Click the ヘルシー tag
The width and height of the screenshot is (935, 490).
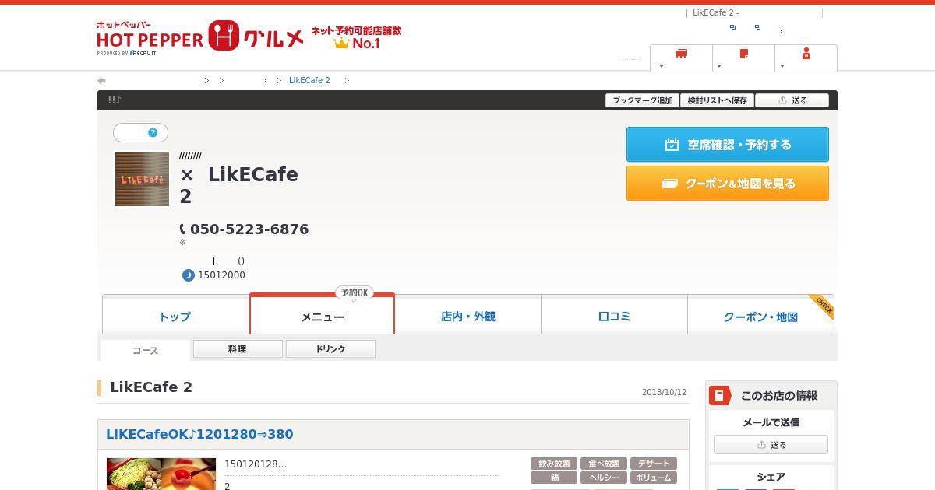tap(604, 478)
